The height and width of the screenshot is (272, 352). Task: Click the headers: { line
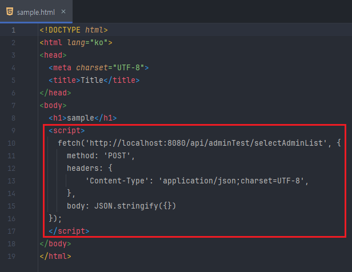tap(90, 168)
